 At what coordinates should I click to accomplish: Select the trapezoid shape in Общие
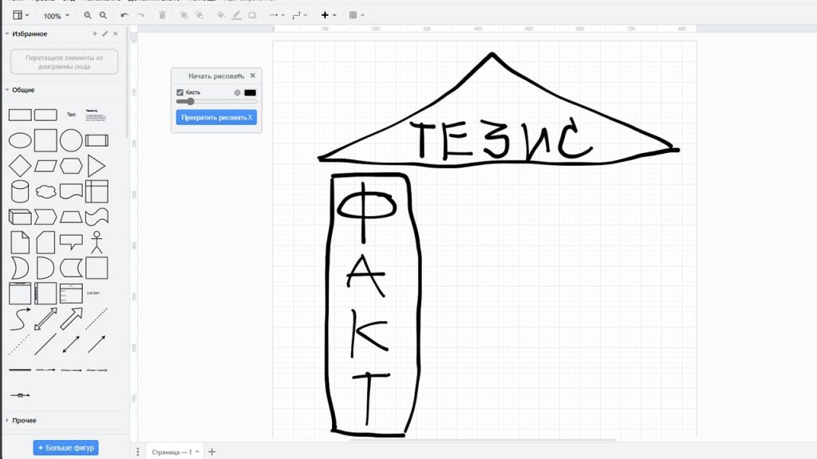71,217
